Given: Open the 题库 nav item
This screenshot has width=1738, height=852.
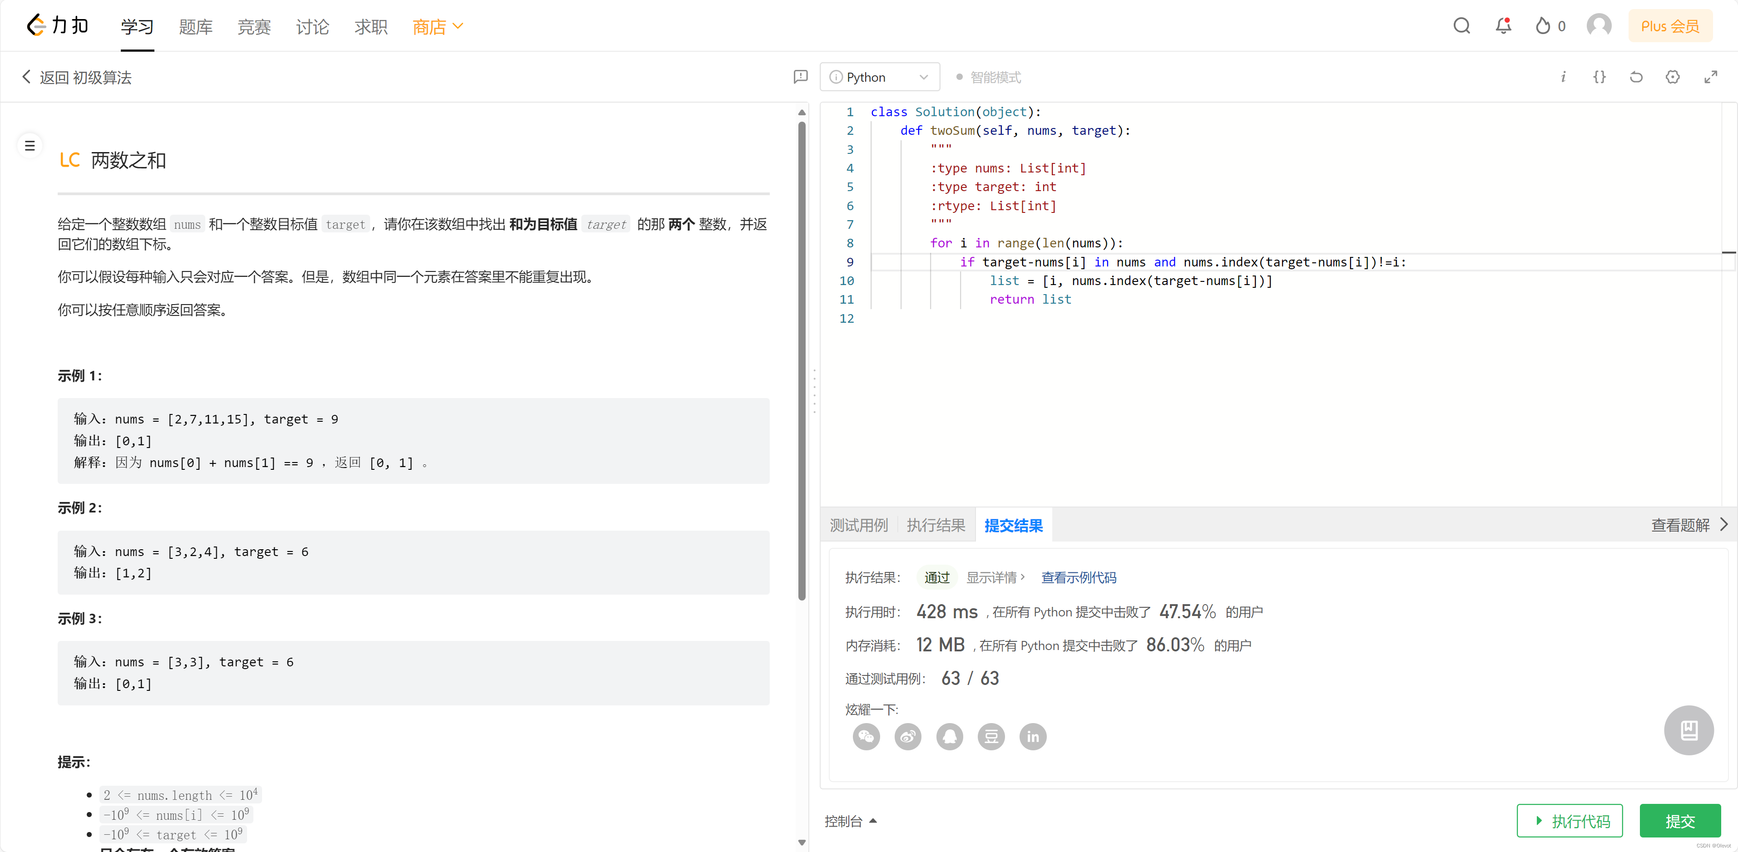Looking at the screenshot, I should (x=196, y=26).
